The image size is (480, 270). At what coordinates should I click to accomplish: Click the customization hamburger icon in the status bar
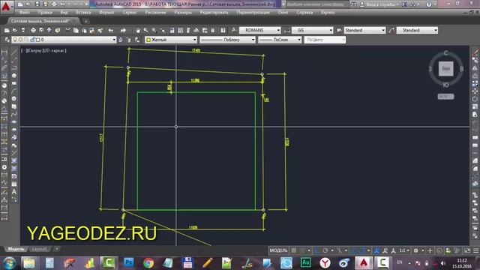pyautogui.click(x=475, y=250)
